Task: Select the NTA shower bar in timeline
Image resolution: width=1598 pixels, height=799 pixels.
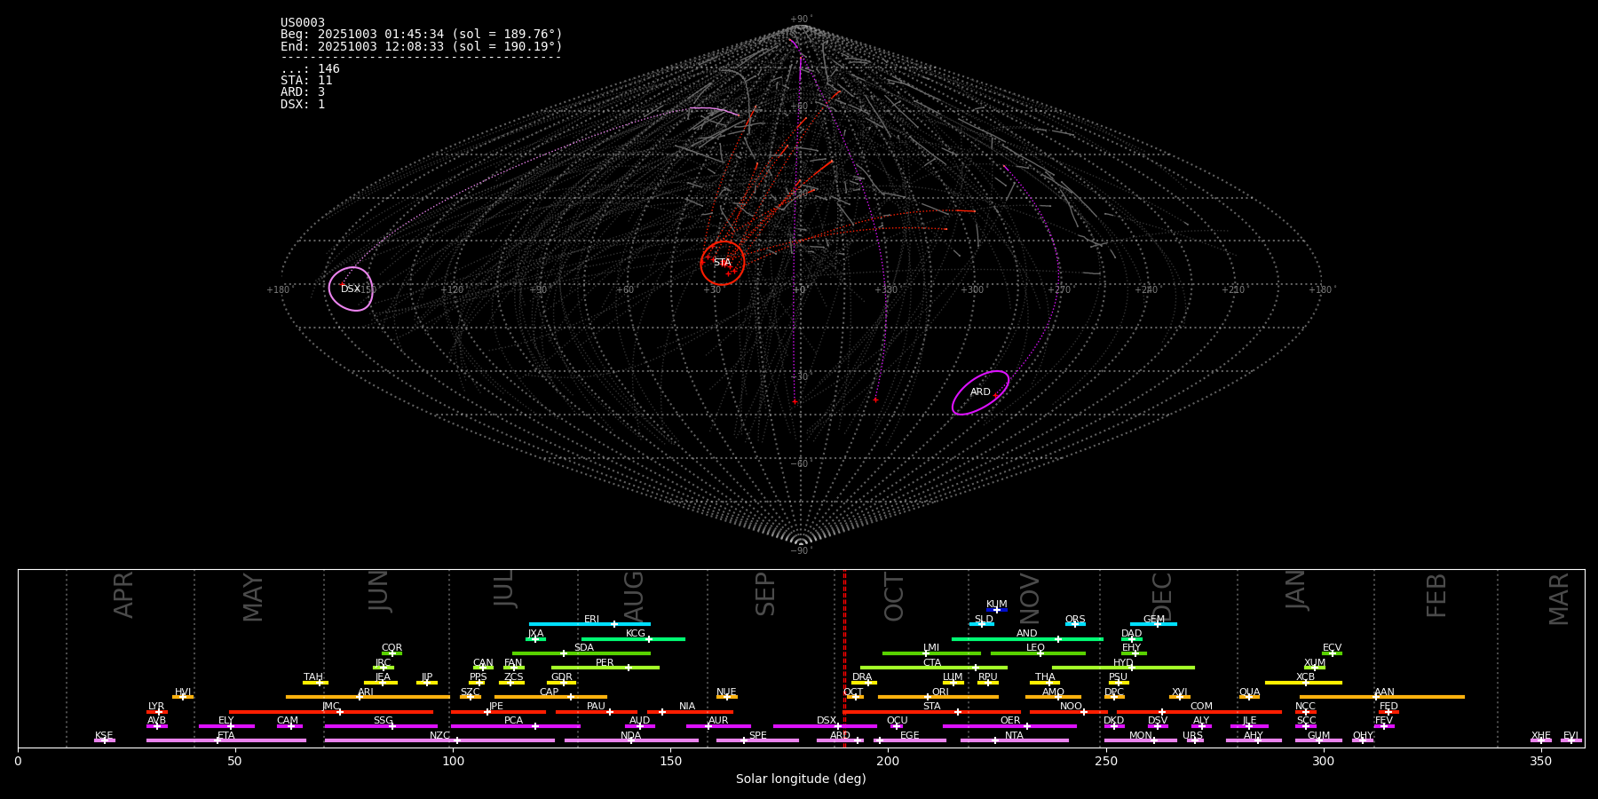Action: click(1014, 740)
